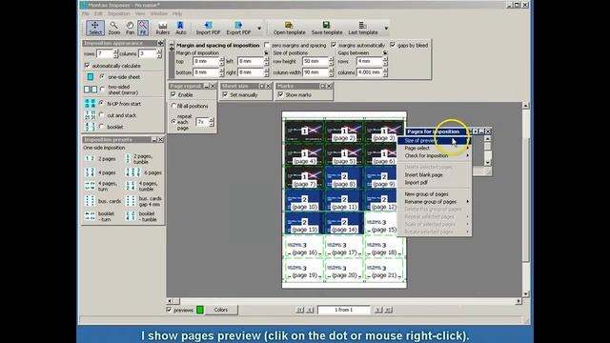Pick the booklet - turn preset icon
The height and width of the screenshot is (343, 610).
pos(90,216)
